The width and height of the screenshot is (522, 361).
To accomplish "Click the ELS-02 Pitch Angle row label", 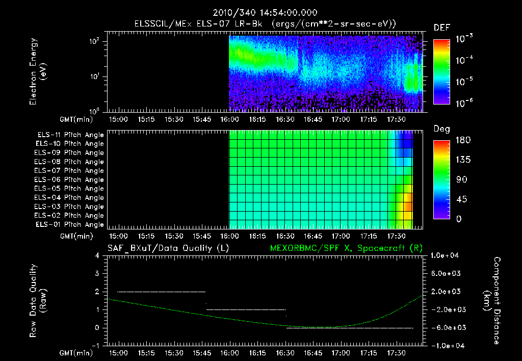I will click(69, 216).
